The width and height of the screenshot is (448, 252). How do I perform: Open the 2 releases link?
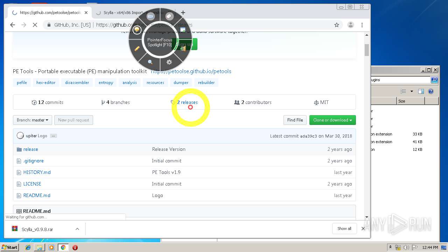click(x=184, y=102)
